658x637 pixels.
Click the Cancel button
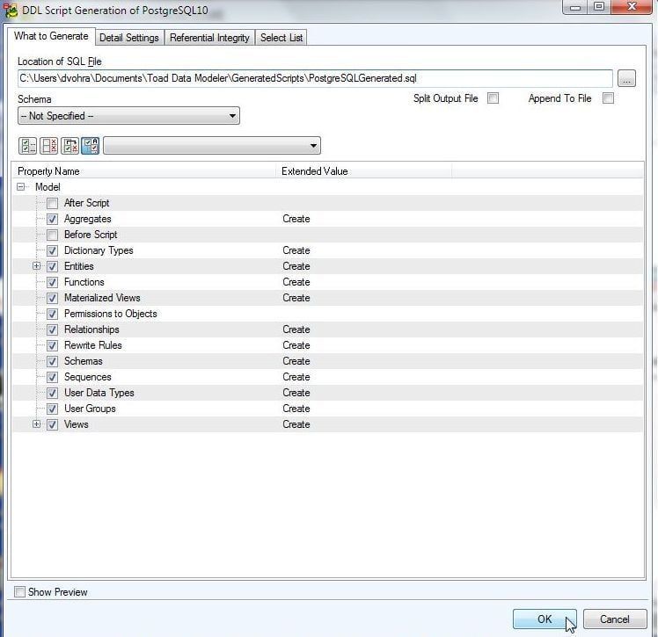point(615,619)
